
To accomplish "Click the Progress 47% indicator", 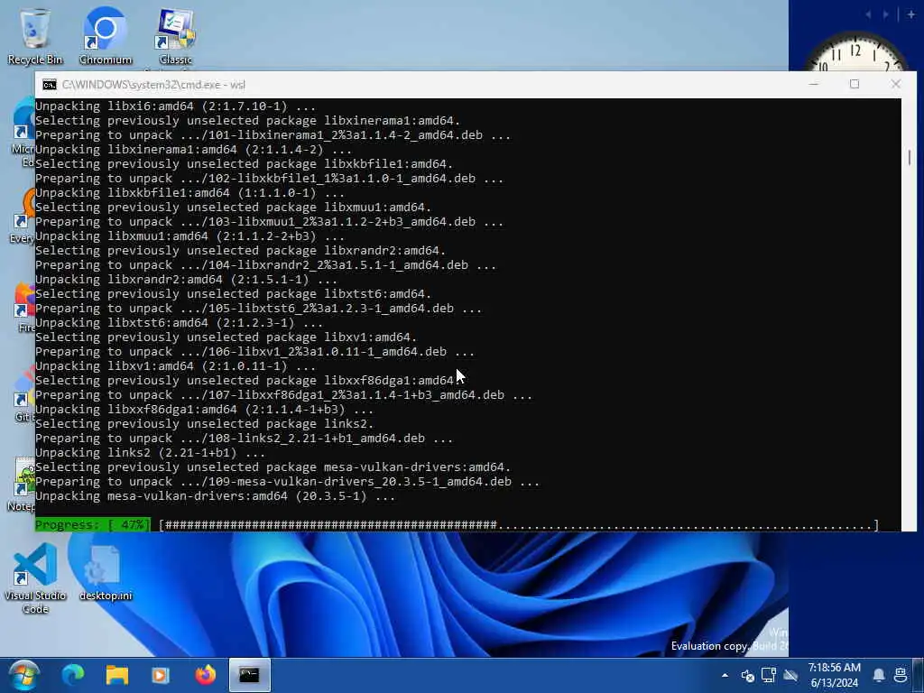I will click(93, 524).
